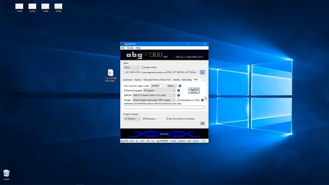Viewport: 329px width, 185px height.
Task: Click the browse input file icon button
Action: (202, 72)
